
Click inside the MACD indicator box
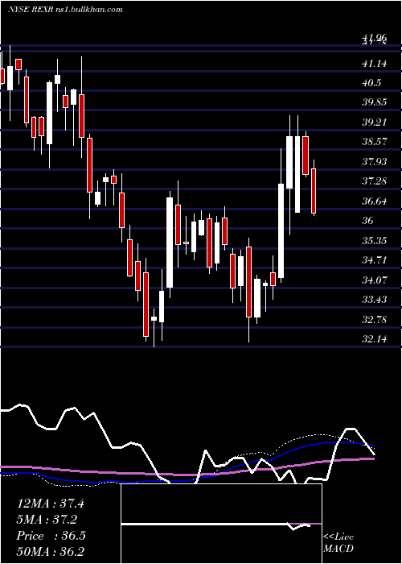coord(221,524)
